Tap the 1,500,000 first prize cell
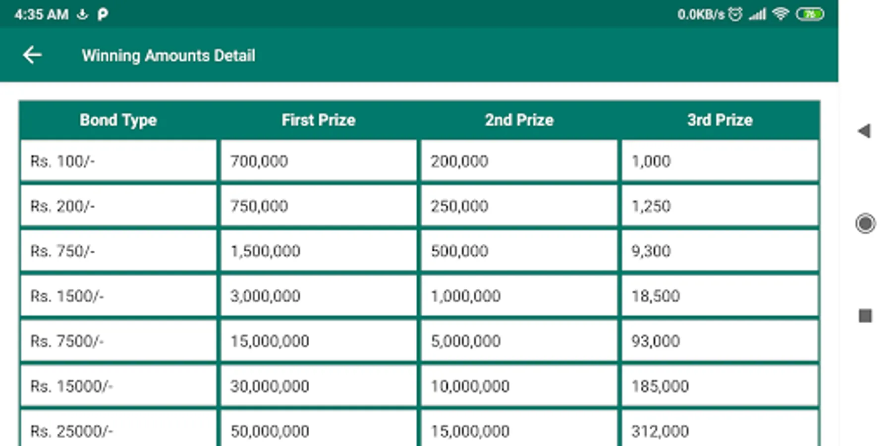Viewport: 892px width, 446px height. pos(319,251)
